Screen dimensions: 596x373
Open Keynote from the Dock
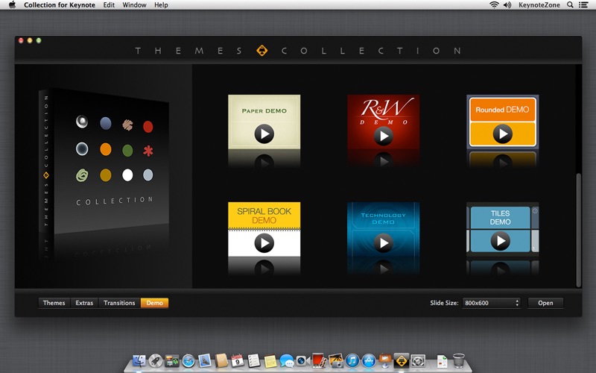click(384, 360)
